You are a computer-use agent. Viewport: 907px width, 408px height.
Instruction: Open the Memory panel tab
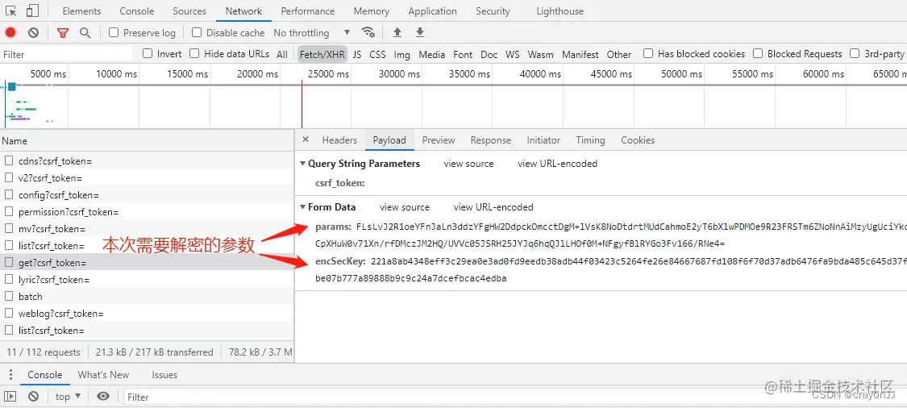[x=372, y=11]
